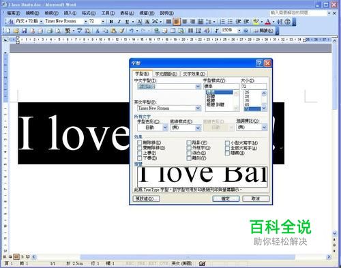Open the 底線樣式 underline style dropdown
The height and width of the screenshot is (268, 341).
pyautogui.click(x=198, y=128)
